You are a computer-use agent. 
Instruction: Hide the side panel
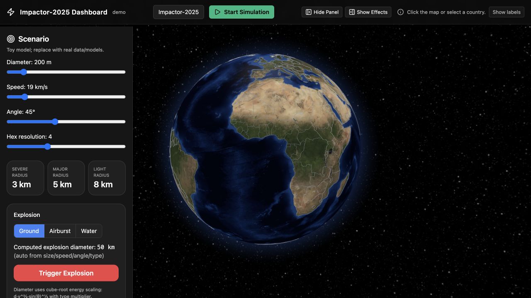tap(322, 12)
